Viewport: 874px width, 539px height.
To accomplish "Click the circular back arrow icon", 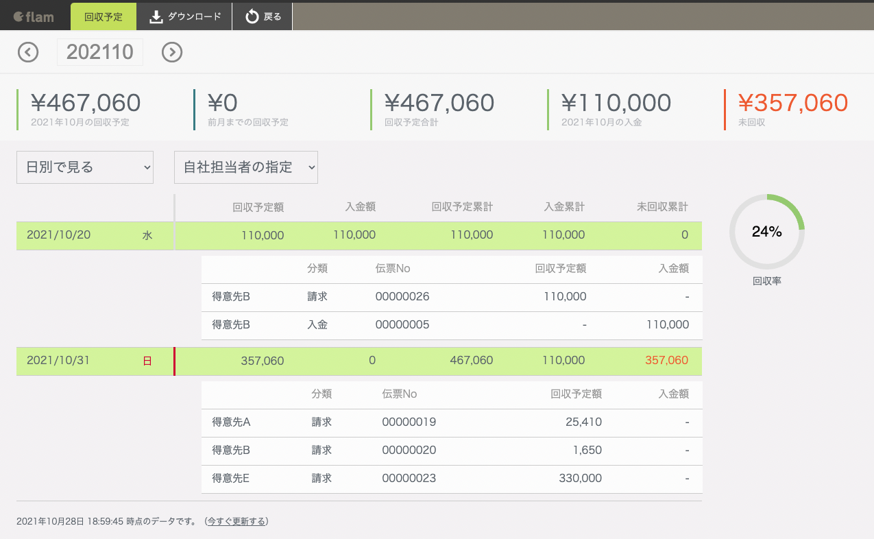I will 252,16.
